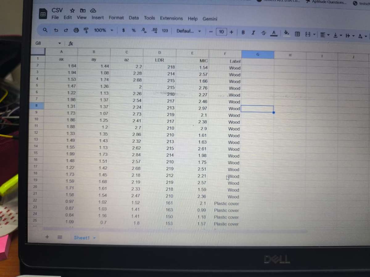Click the undo arrow in toolbar
The width and height of the screenshot is (370, 277).
point(56,30)
